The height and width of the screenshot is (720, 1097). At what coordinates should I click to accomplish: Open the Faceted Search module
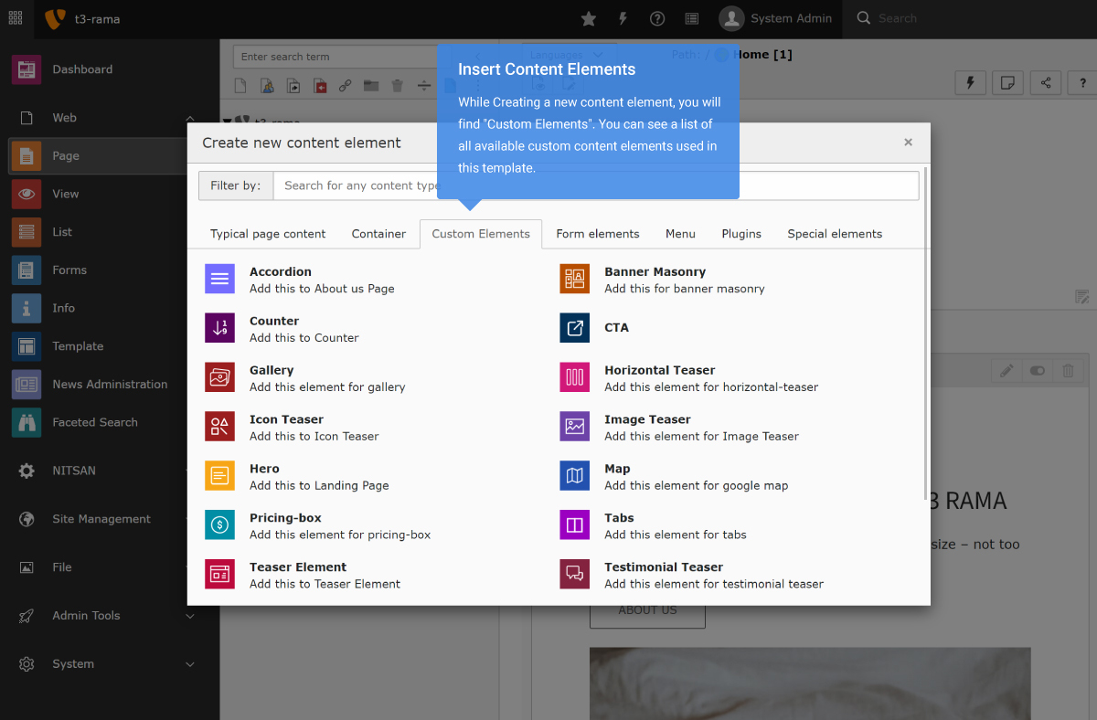93,422
